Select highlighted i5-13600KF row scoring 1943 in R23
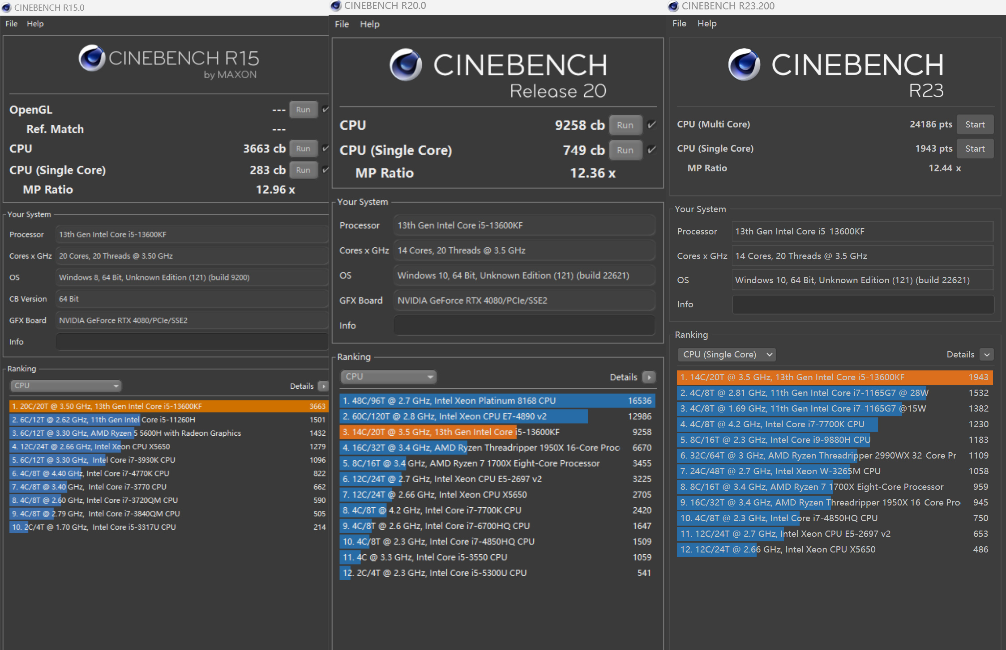The height and width of the screenshot is (650, 1006). 835,377
